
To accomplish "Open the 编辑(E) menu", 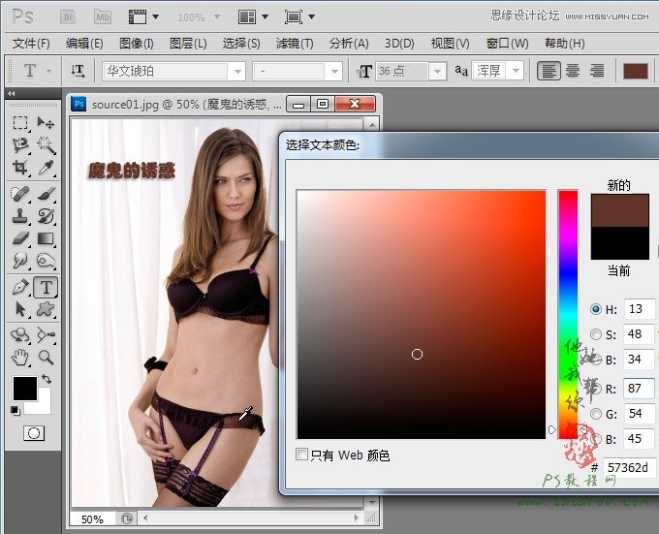I will tap(84, 44).
